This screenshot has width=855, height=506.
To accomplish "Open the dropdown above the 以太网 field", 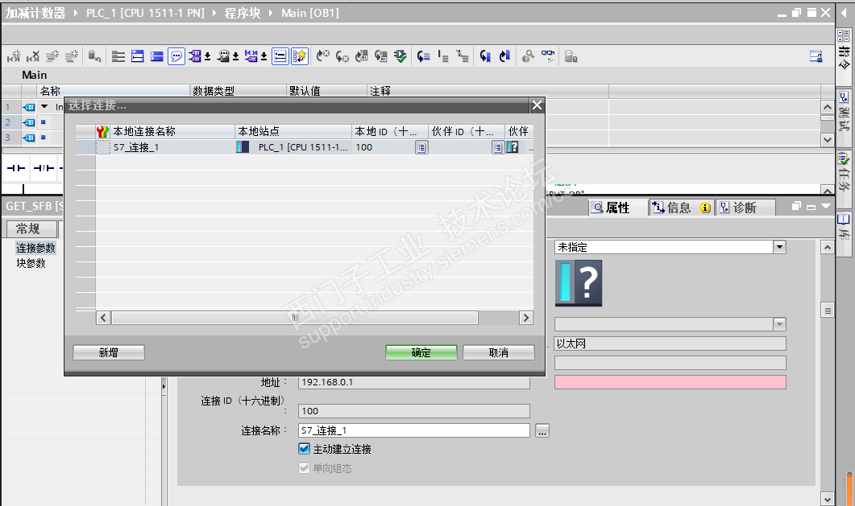I will coord(780,324).
